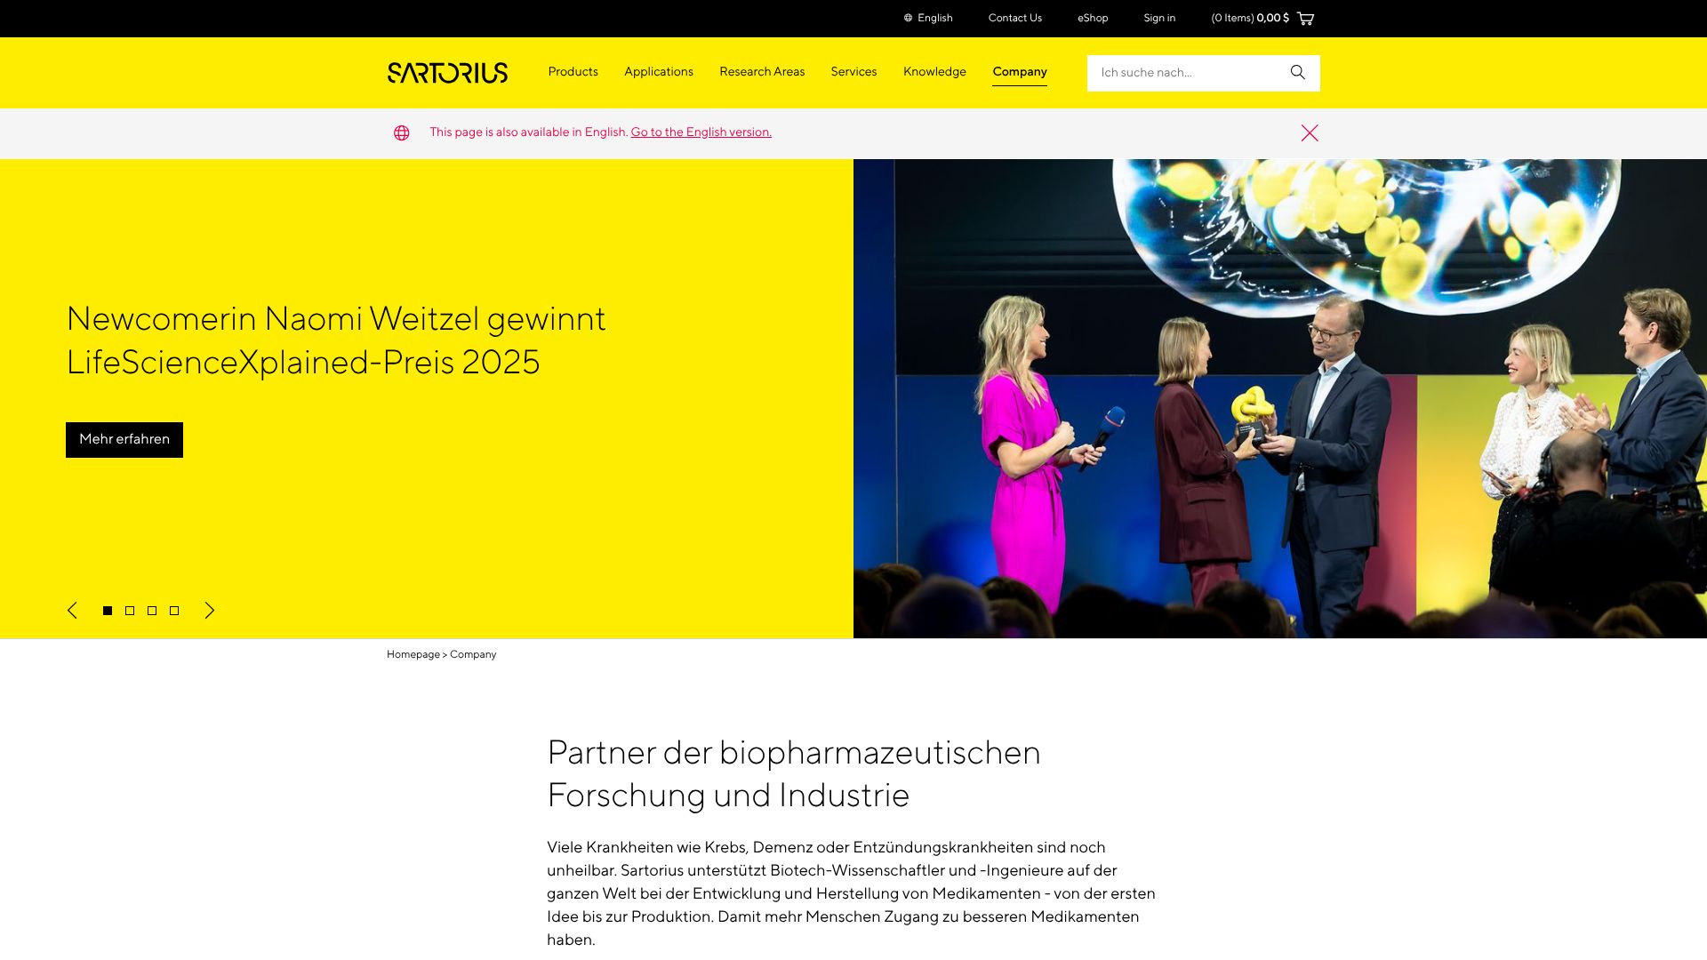Go to previous carousel slide arrow

click(x=72, y=611)
